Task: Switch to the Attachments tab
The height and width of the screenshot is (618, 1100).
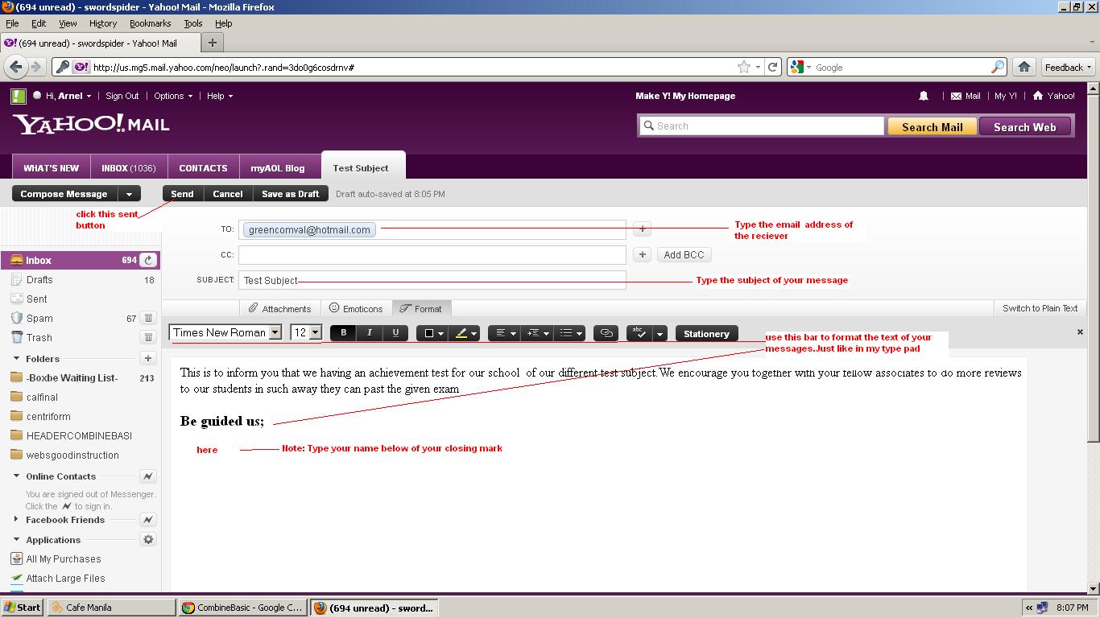Action: point(279,308)
